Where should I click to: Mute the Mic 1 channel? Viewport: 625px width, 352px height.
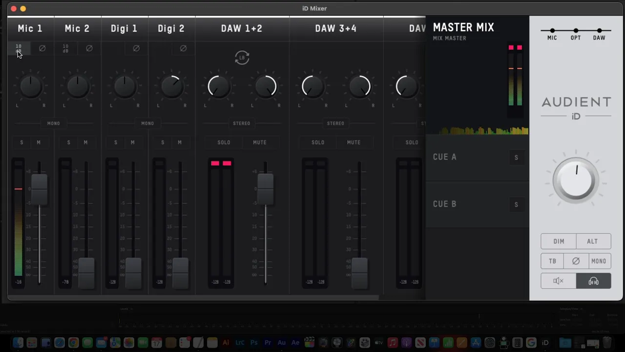(39, 142)
